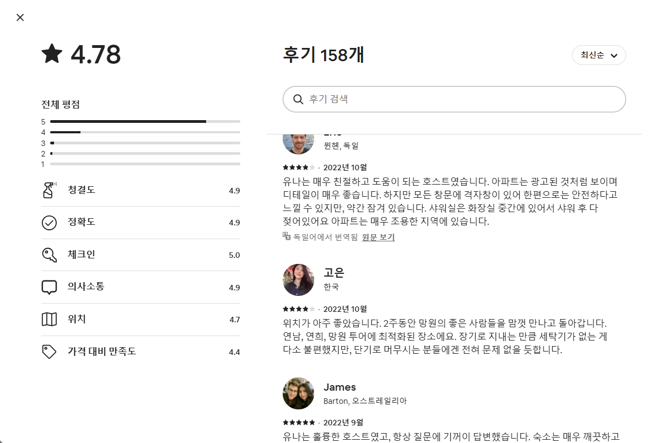Click reviewer name 고은

(x=334, y=273)
